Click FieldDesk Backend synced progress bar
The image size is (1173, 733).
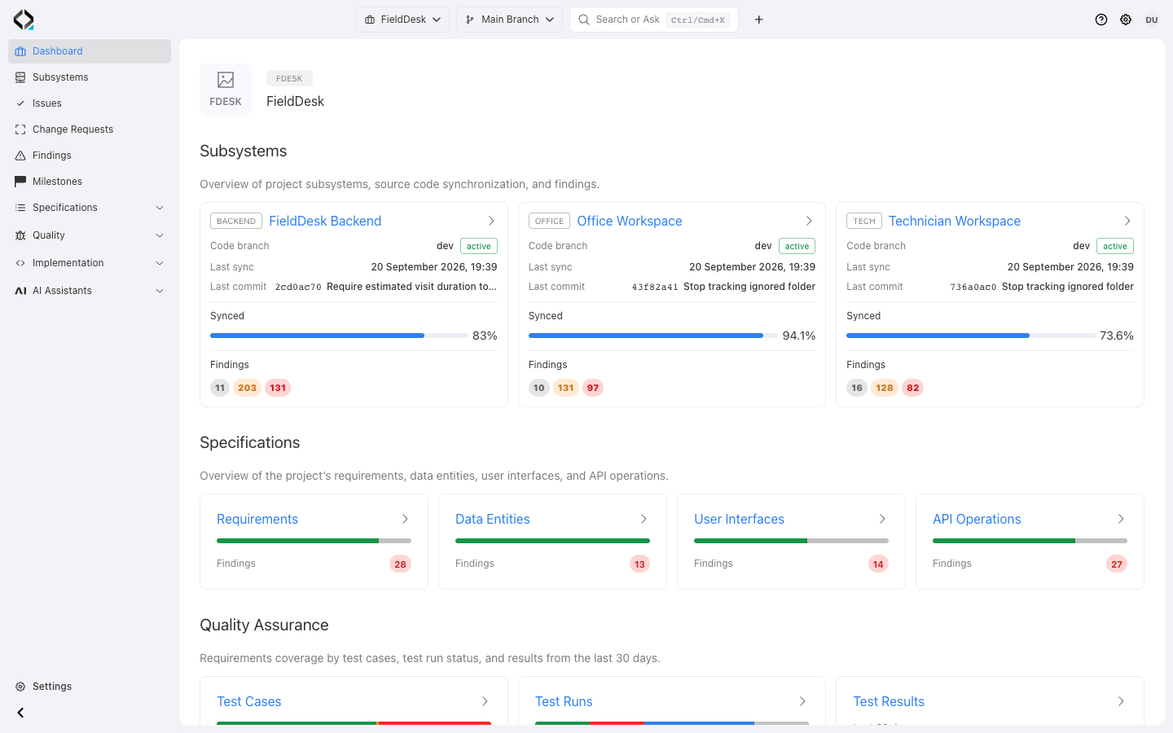(x=338, y=336)
